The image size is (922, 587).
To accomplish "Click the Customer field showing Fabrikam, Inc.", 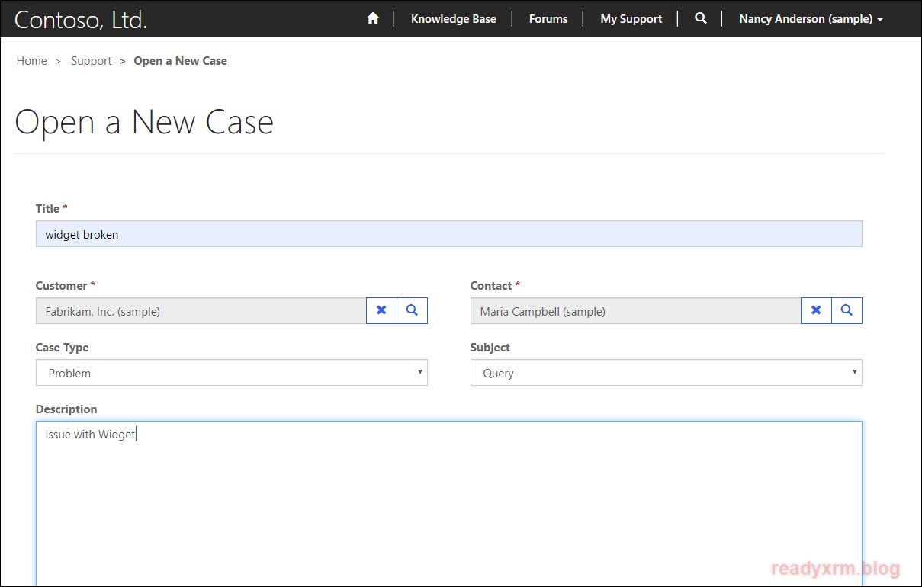I will [x=201, y=311].
